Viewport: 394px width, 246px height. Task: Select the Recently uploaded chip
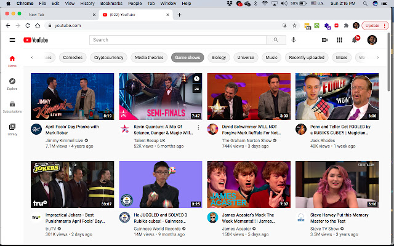(x=307, y=57)
